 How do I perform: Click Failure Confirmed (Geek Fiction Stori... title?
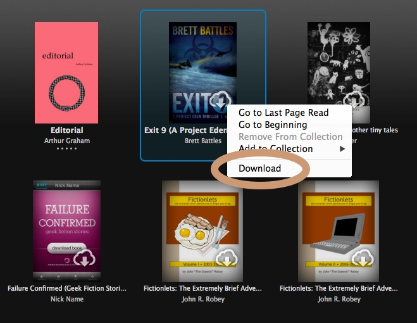click(67, 288)
